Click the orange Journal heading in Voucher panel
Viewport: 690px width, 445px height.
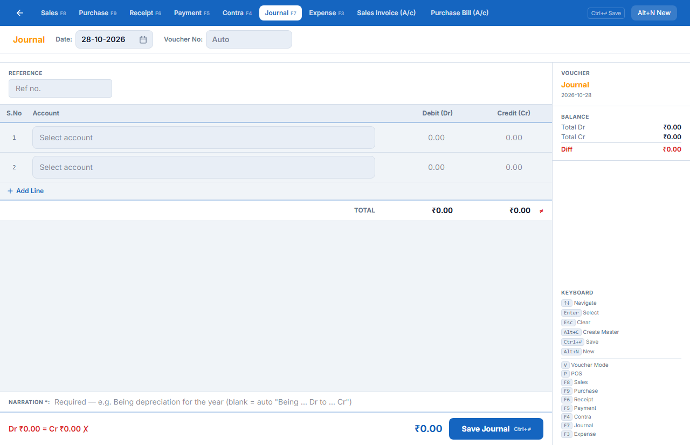click(575, 85)
